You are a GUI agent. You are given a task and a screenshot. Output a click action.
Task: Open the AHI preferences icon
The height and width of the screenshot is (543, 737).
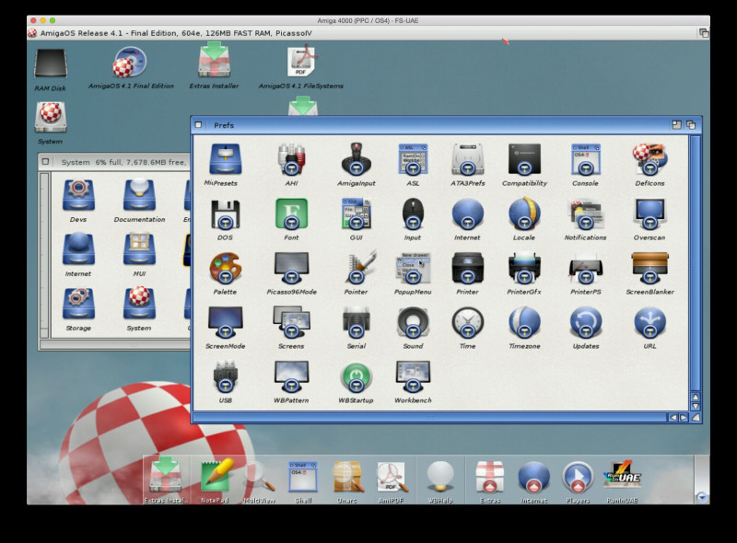(291, 160)
